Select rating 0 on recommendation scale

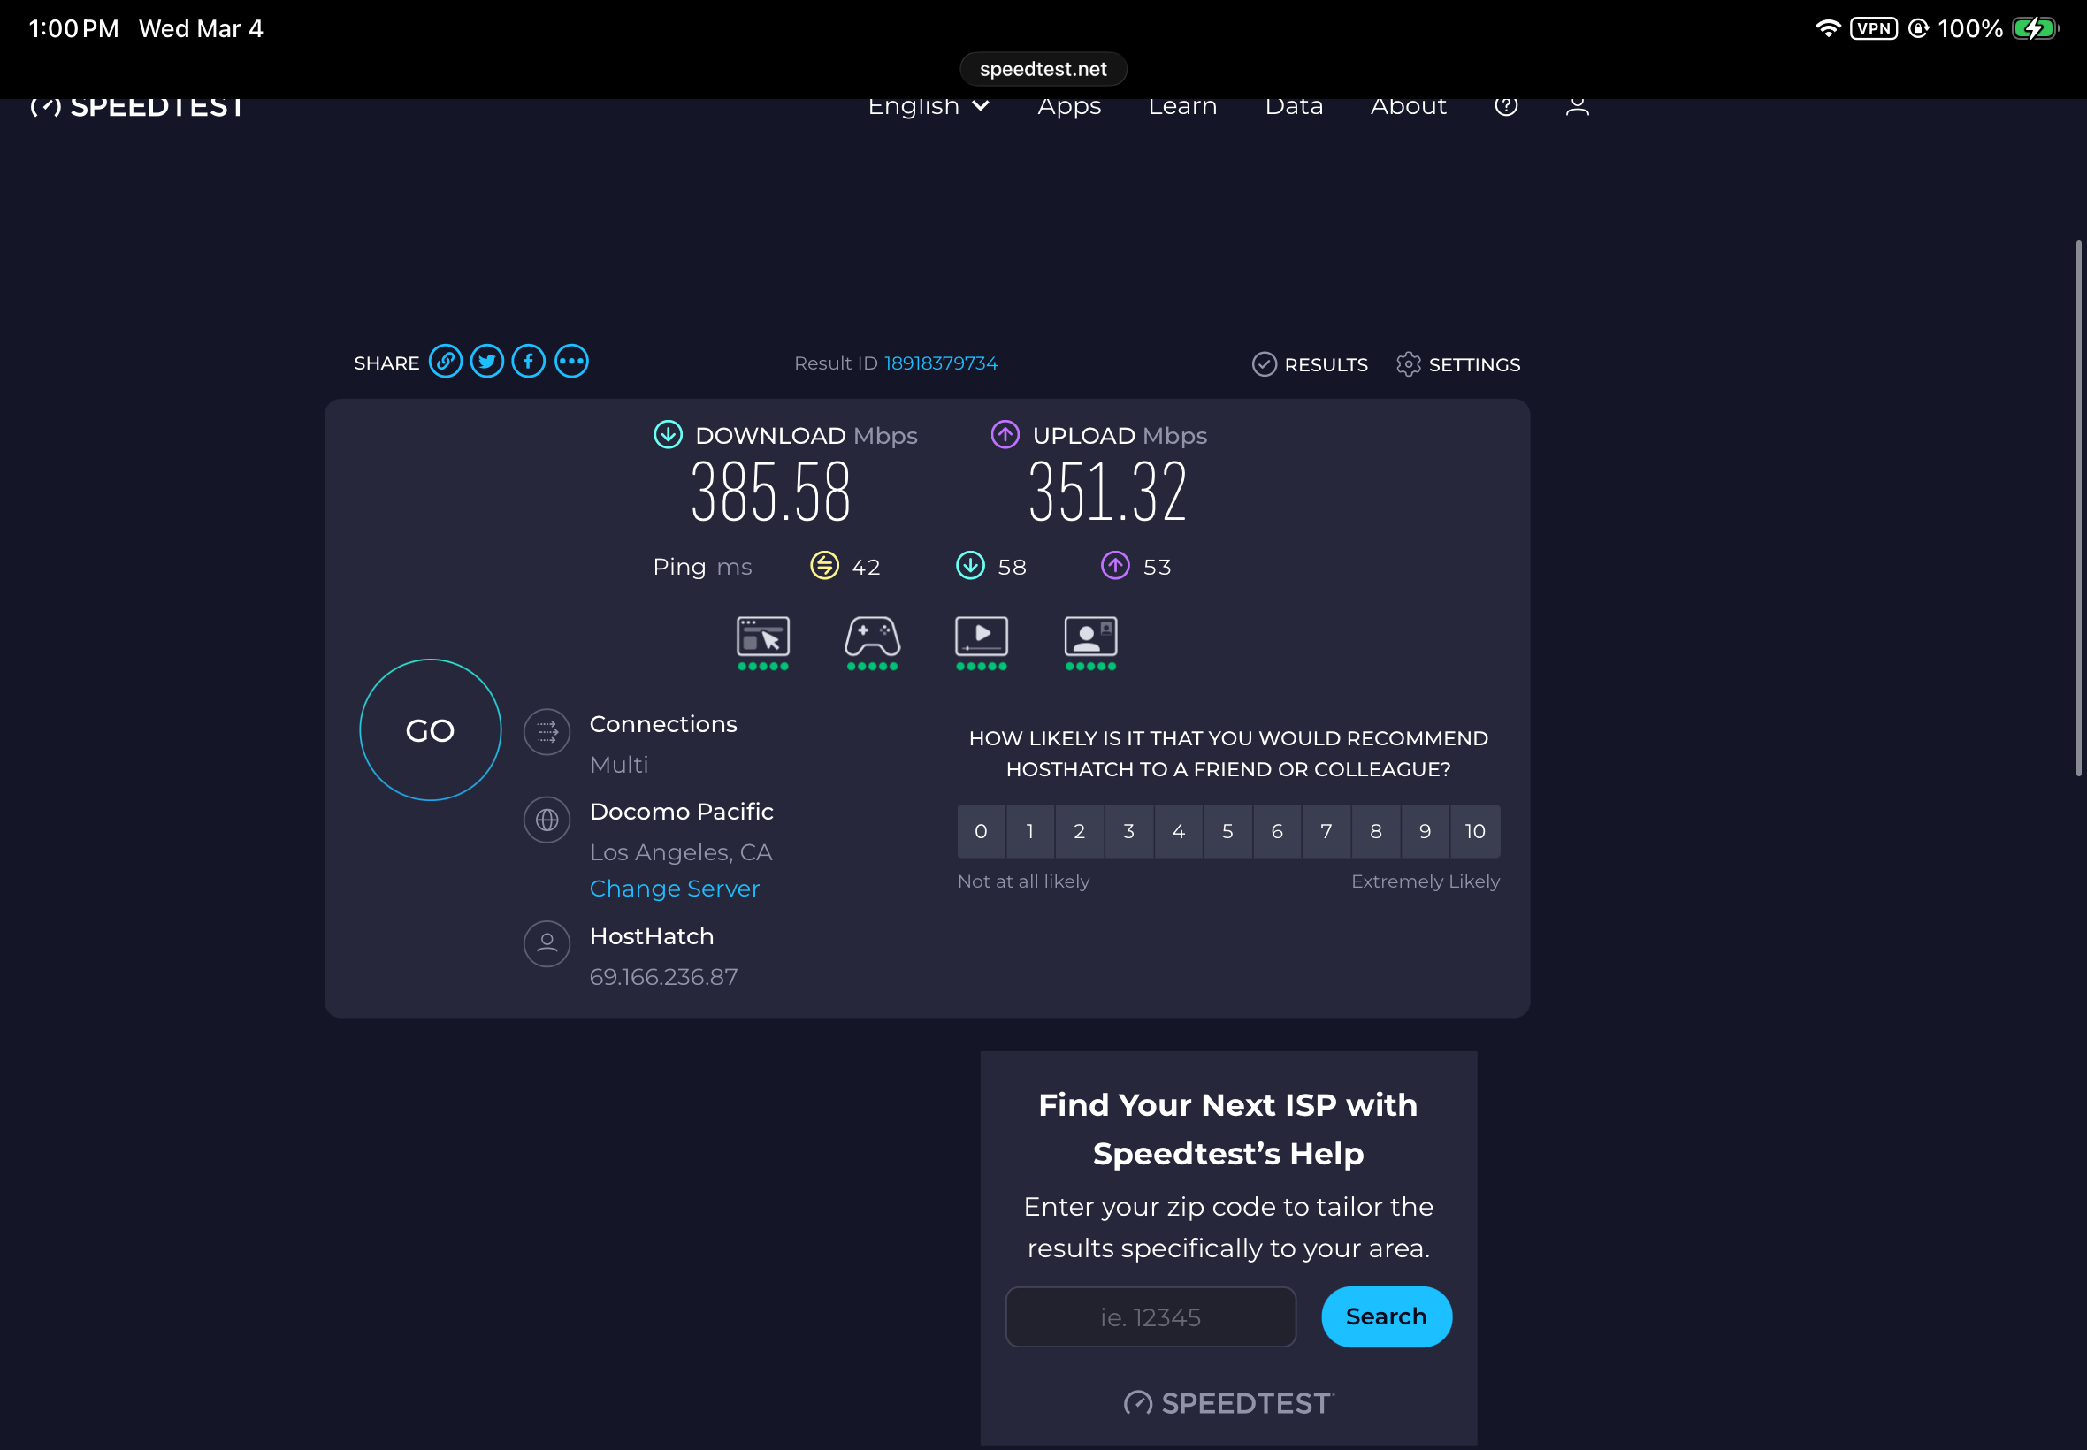point(982,831)
